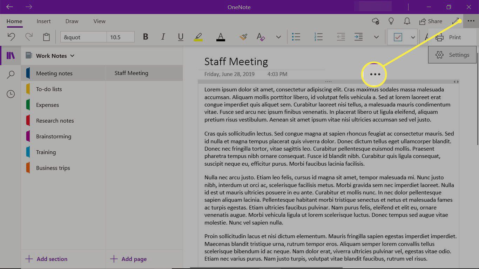479x269 pixels.
Task: Insert a bulleted list
Action: 296,37
